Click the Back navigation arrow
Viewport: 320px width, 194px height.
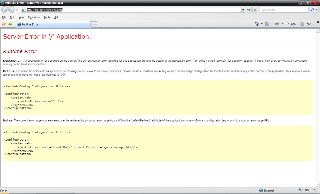[4, 10]
